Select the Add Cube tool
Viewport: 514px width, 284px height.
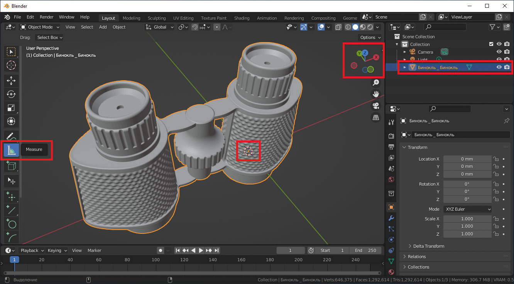pos(11,166)
